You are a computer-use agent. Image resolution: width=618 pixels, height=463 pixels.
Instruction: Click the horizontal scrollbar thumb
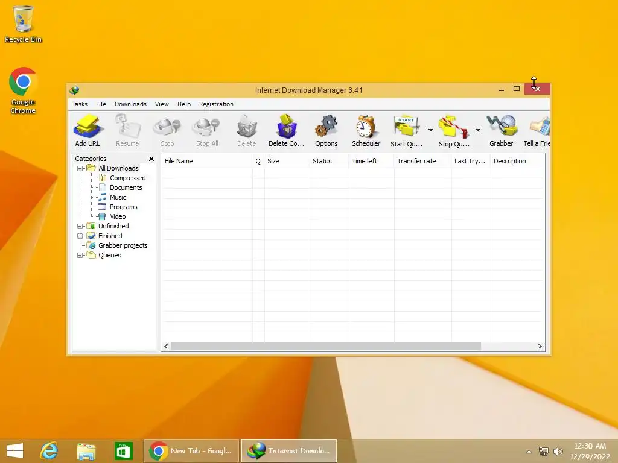(x=325, y=347)
